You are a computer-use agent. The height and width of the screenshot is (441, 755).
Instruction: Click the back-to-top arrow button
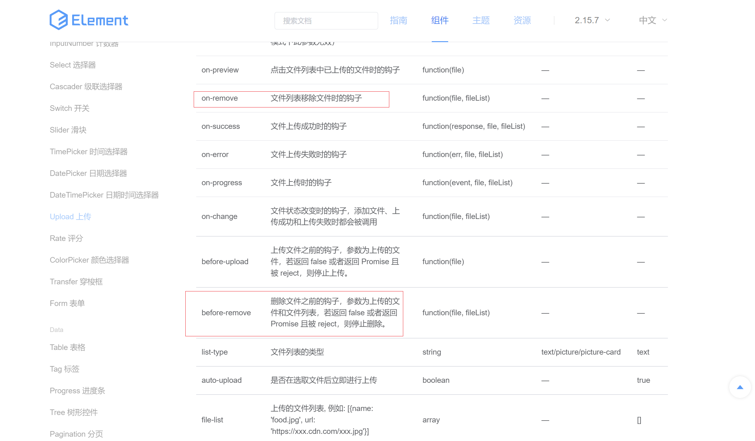tap(740, 387)
